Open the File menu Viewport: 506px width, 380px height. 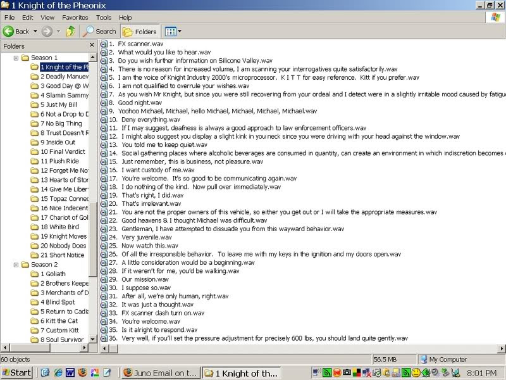tap(9, 18)
